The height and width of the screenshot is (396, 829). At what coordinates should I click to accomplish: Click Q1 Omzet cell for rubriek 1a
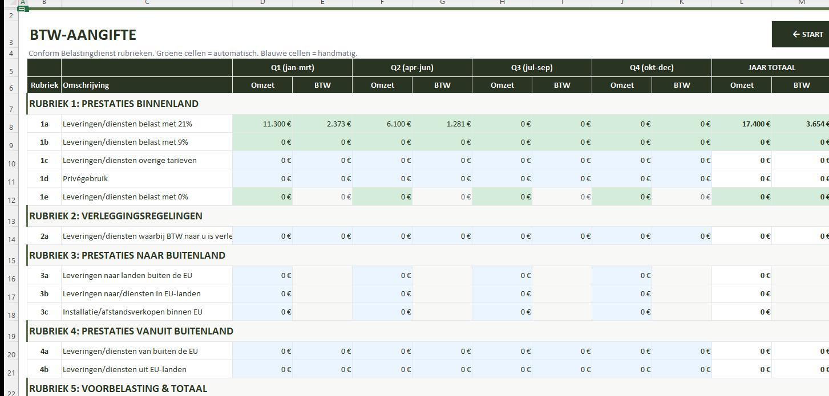262,124
